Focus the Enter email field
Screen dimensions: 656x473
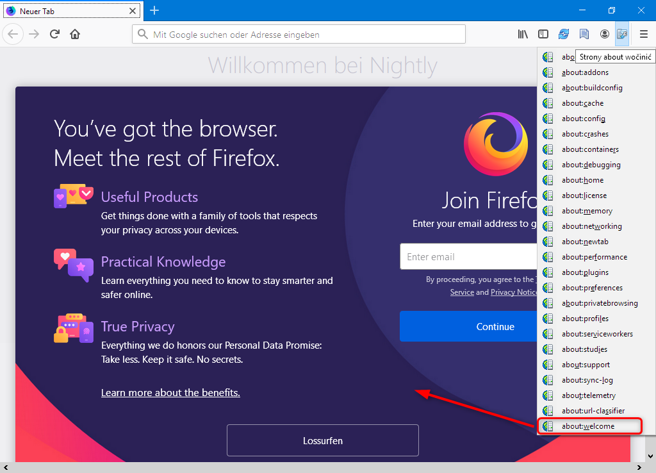click(x=468, y=256)
